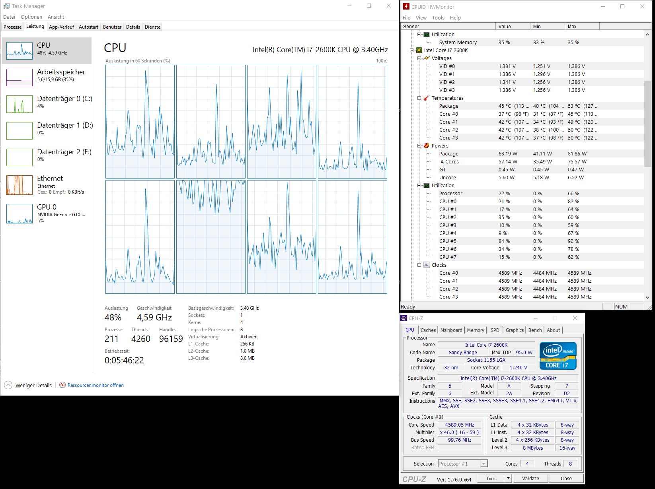Viewport: 655px width, 489px height.
Task: Click the Intel Core i7 2600K chip icon
Action: (x=419, y=50)
